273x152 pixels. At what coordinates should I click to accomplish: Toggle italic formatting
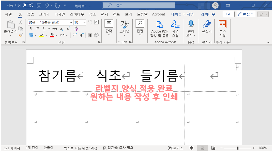[38, 28]
